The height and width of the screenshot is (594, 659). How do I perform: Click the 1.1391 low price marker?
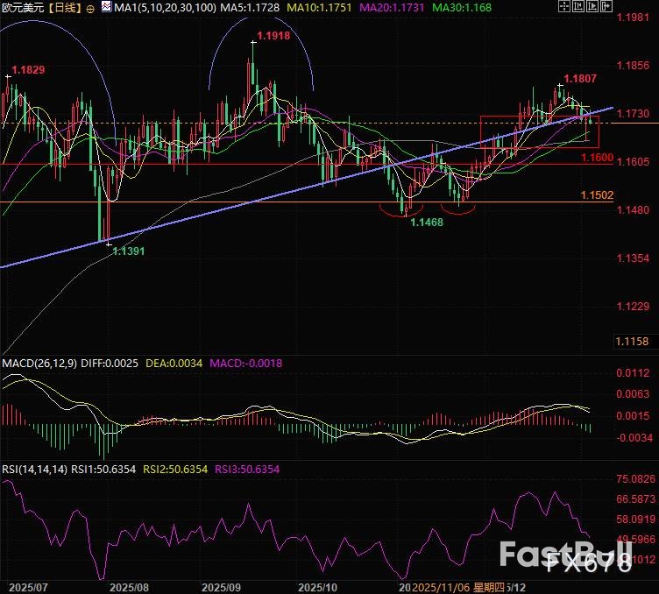(127, 251)
